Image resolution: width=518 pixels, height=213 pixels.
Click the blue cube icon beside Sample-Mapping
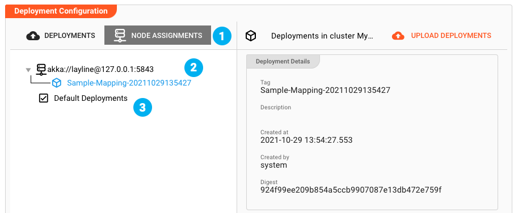coord(57,83)
